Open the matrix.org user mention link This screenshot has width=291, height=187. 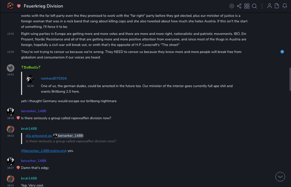[43, 151]
